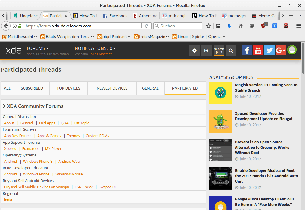Screen dimensions: 305x210
Task: Visit XDA Facebook page icon
Action: (247, 51)
